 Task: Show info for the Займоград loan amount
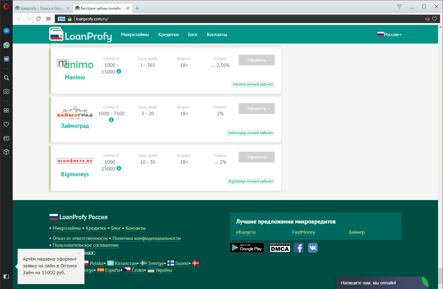click(x=111, y=120)
